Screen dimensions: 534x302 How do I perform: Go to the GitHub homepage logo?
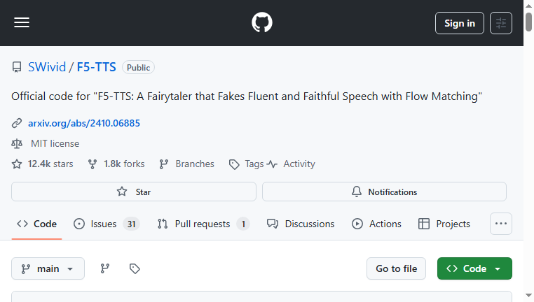click(262, 23)
